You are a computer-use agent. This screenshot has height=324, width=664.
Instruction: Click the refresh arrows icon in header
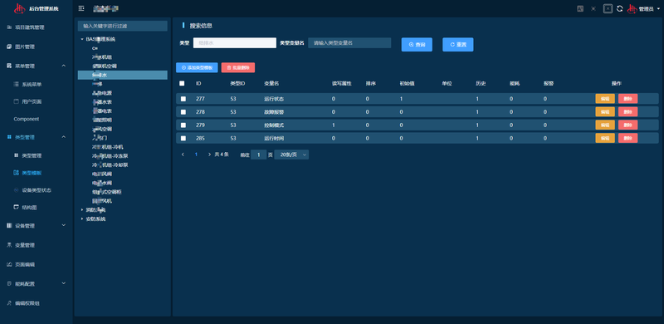point(620,8)
